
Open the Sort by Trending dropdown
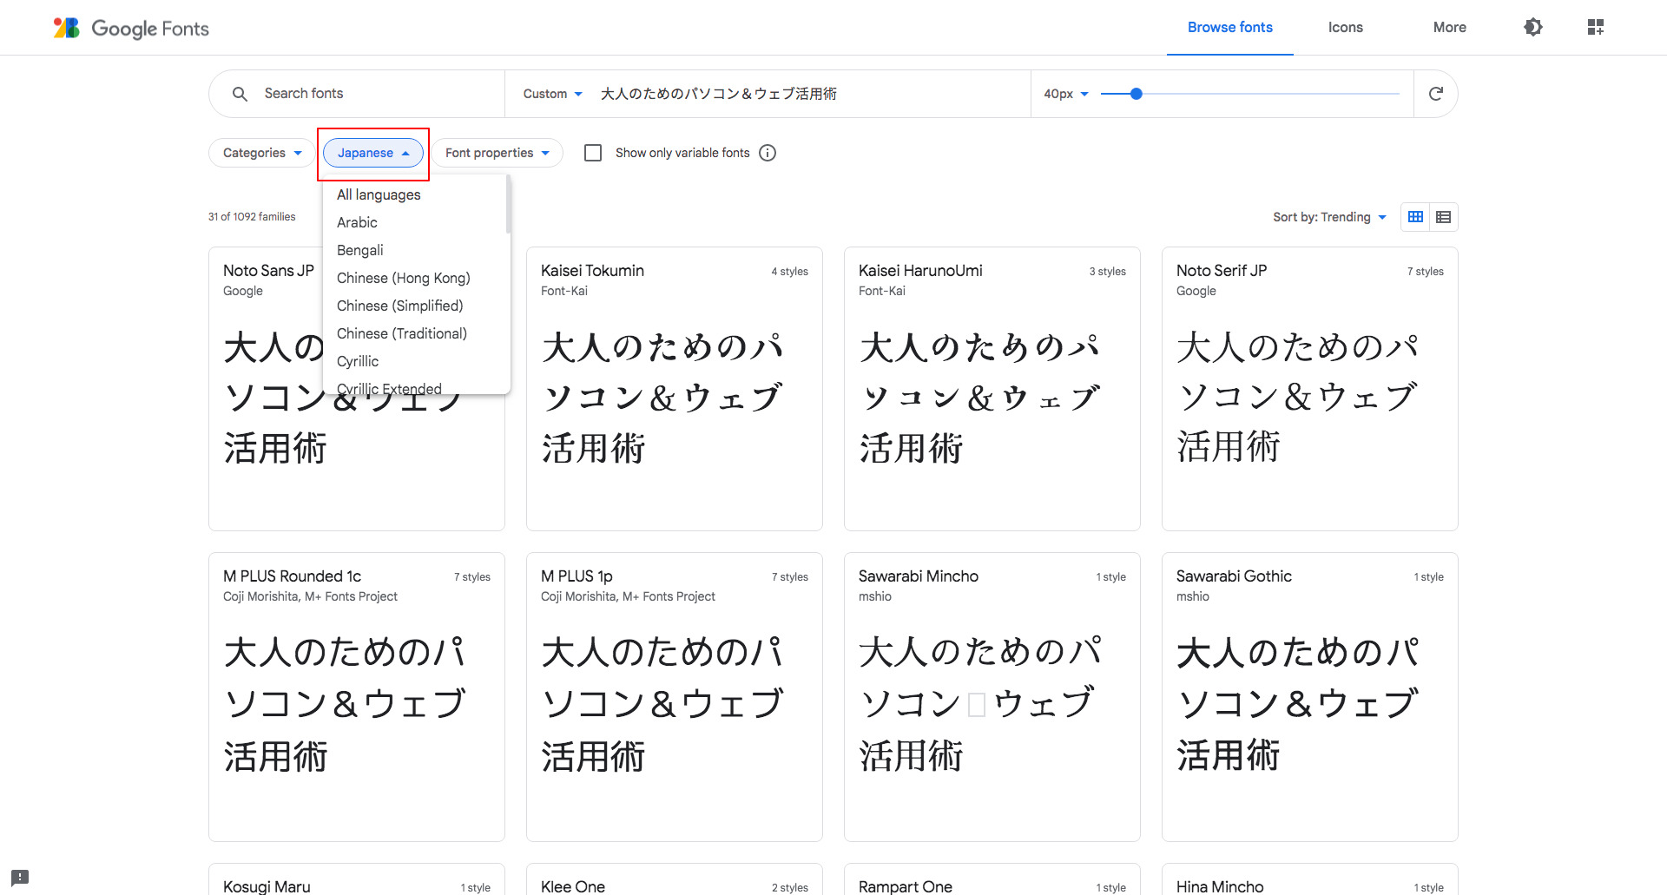[1330, 216]
